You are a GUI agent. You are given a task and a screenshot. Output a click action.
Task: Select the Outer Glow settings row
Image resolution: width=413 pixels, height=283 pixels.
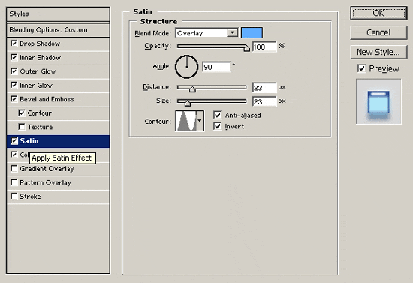pyautogui.click(x=58, y=71)
